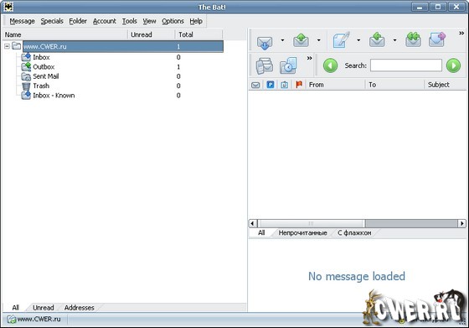Open dropdown arrow next to New message
This screenshot has height=328, width=469.
point(358,40)
